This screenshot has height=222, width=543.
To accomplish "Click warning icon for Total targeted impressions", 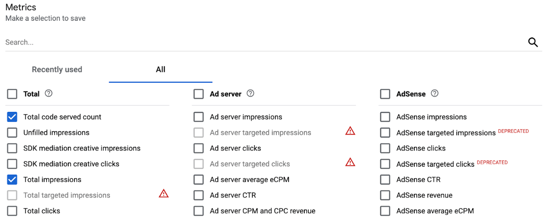I will coord(164,193).
